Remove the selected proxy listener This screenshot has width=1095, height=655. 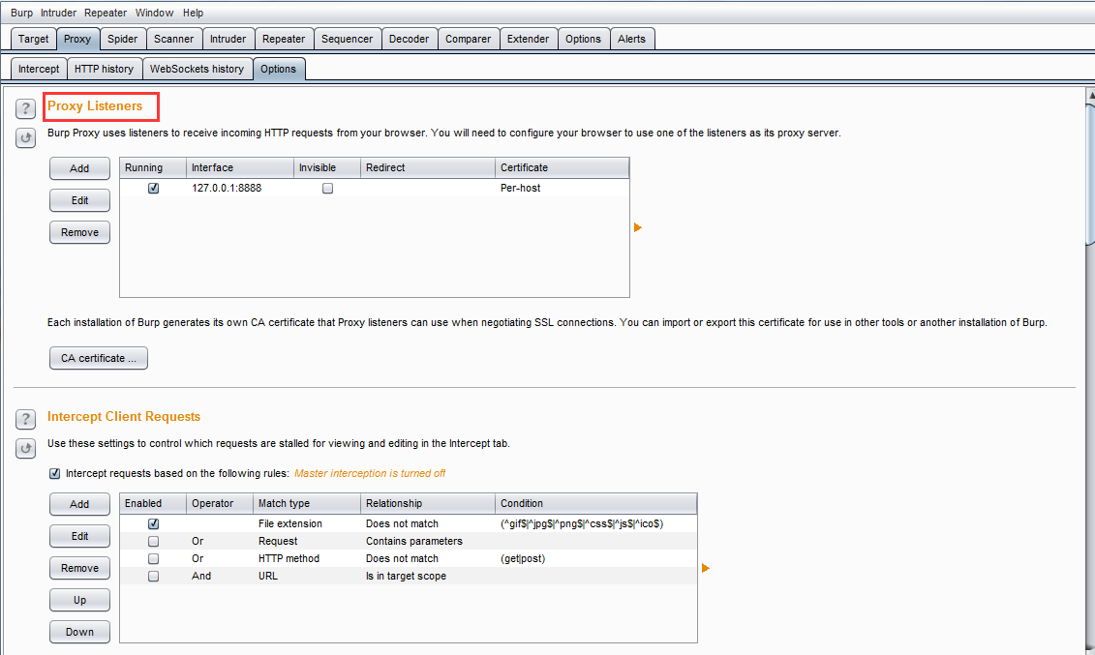(x=79, y=232)
